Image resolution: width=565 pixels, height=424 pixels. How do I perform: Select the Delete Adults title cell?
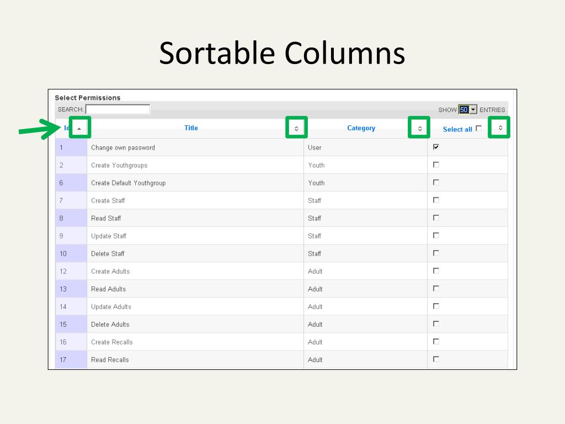[x=195, y=324]
